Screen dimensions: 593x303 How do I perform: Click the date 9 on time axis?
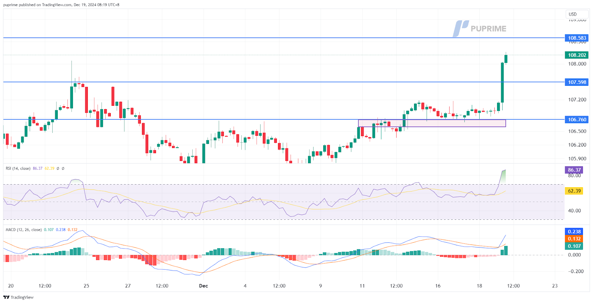[x=321, y=286]
